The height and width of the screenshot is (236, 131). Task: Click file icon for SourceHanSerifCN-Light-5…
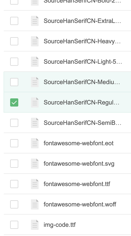tap(35, 62)
